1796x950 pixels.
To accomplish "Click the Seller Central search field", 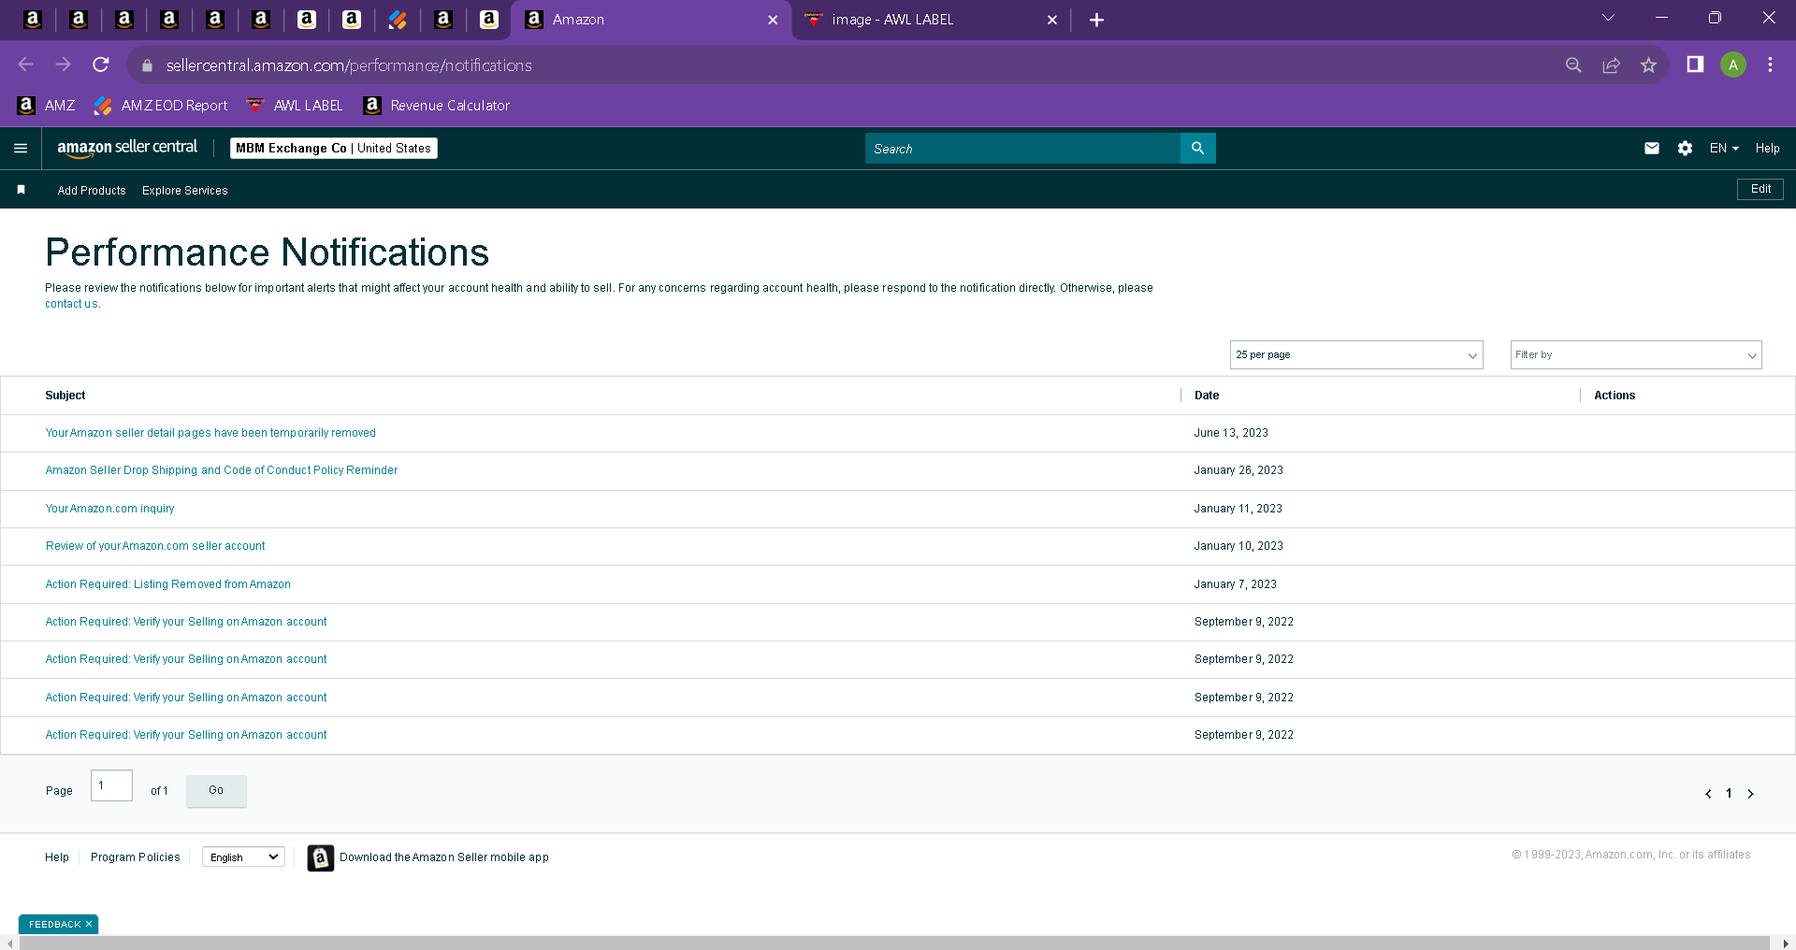I will pyautogui.click(x=1022, y=148).
